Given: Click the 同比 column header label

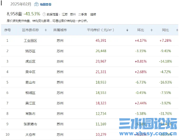Looking at the screenshot, I should click(165, 30).
